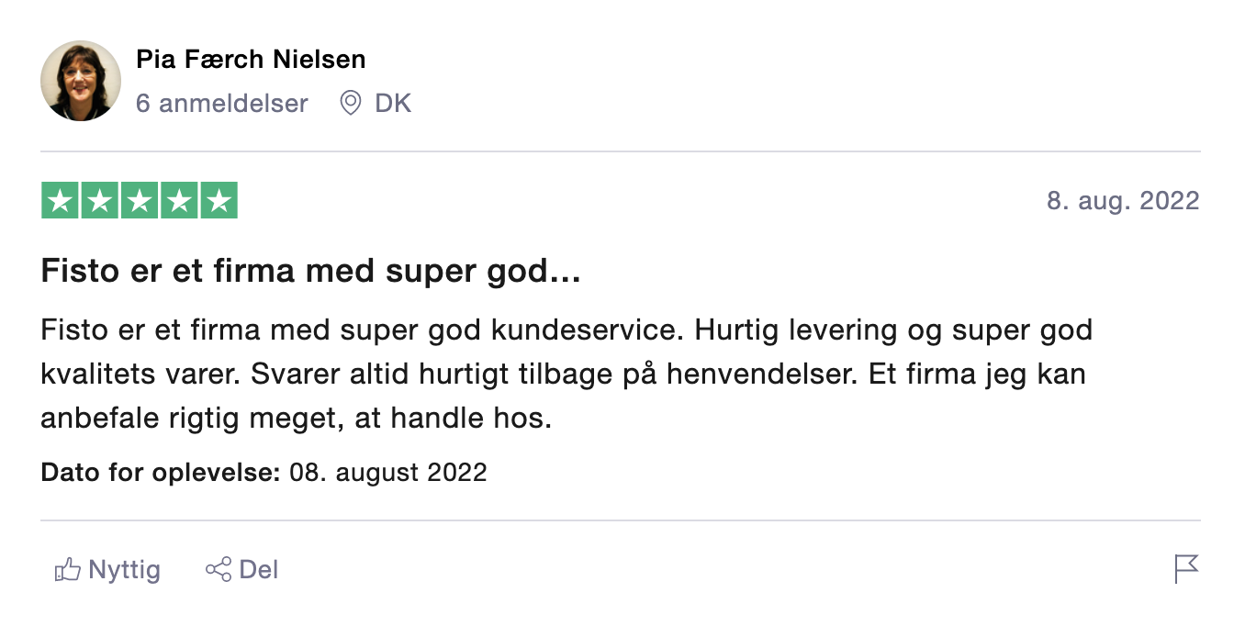Image resolution: width=1245 pixels, height=626 pixels.
Task: Click the experience date 08. august 2022
Action: tap(387, 473)
